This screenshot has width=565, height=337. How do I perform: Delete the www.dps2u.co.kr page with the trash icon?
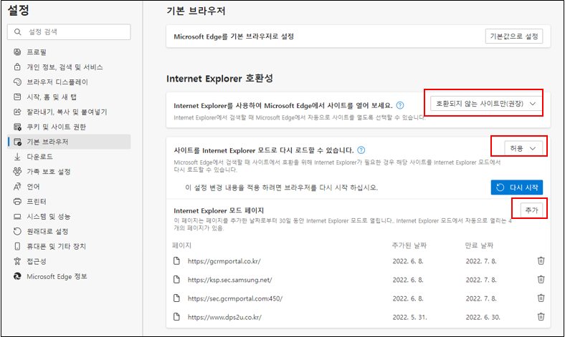[541, 317]
